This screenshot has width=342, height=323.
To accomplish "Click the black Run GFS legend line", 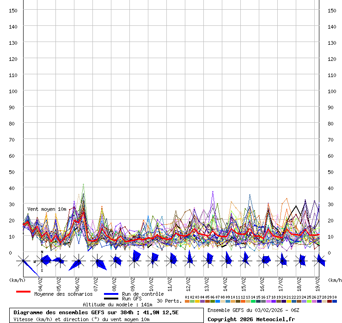I will [x=111, y=299].
